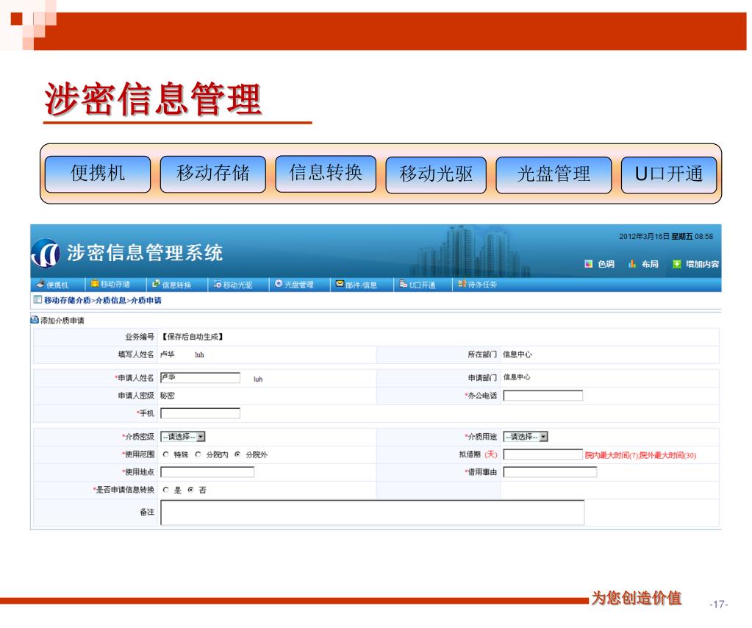Image resolution: width=752 pixels, height=628 pixels.
Task: Click the large 移动光驱 button on slide
Action: point(436,174)
